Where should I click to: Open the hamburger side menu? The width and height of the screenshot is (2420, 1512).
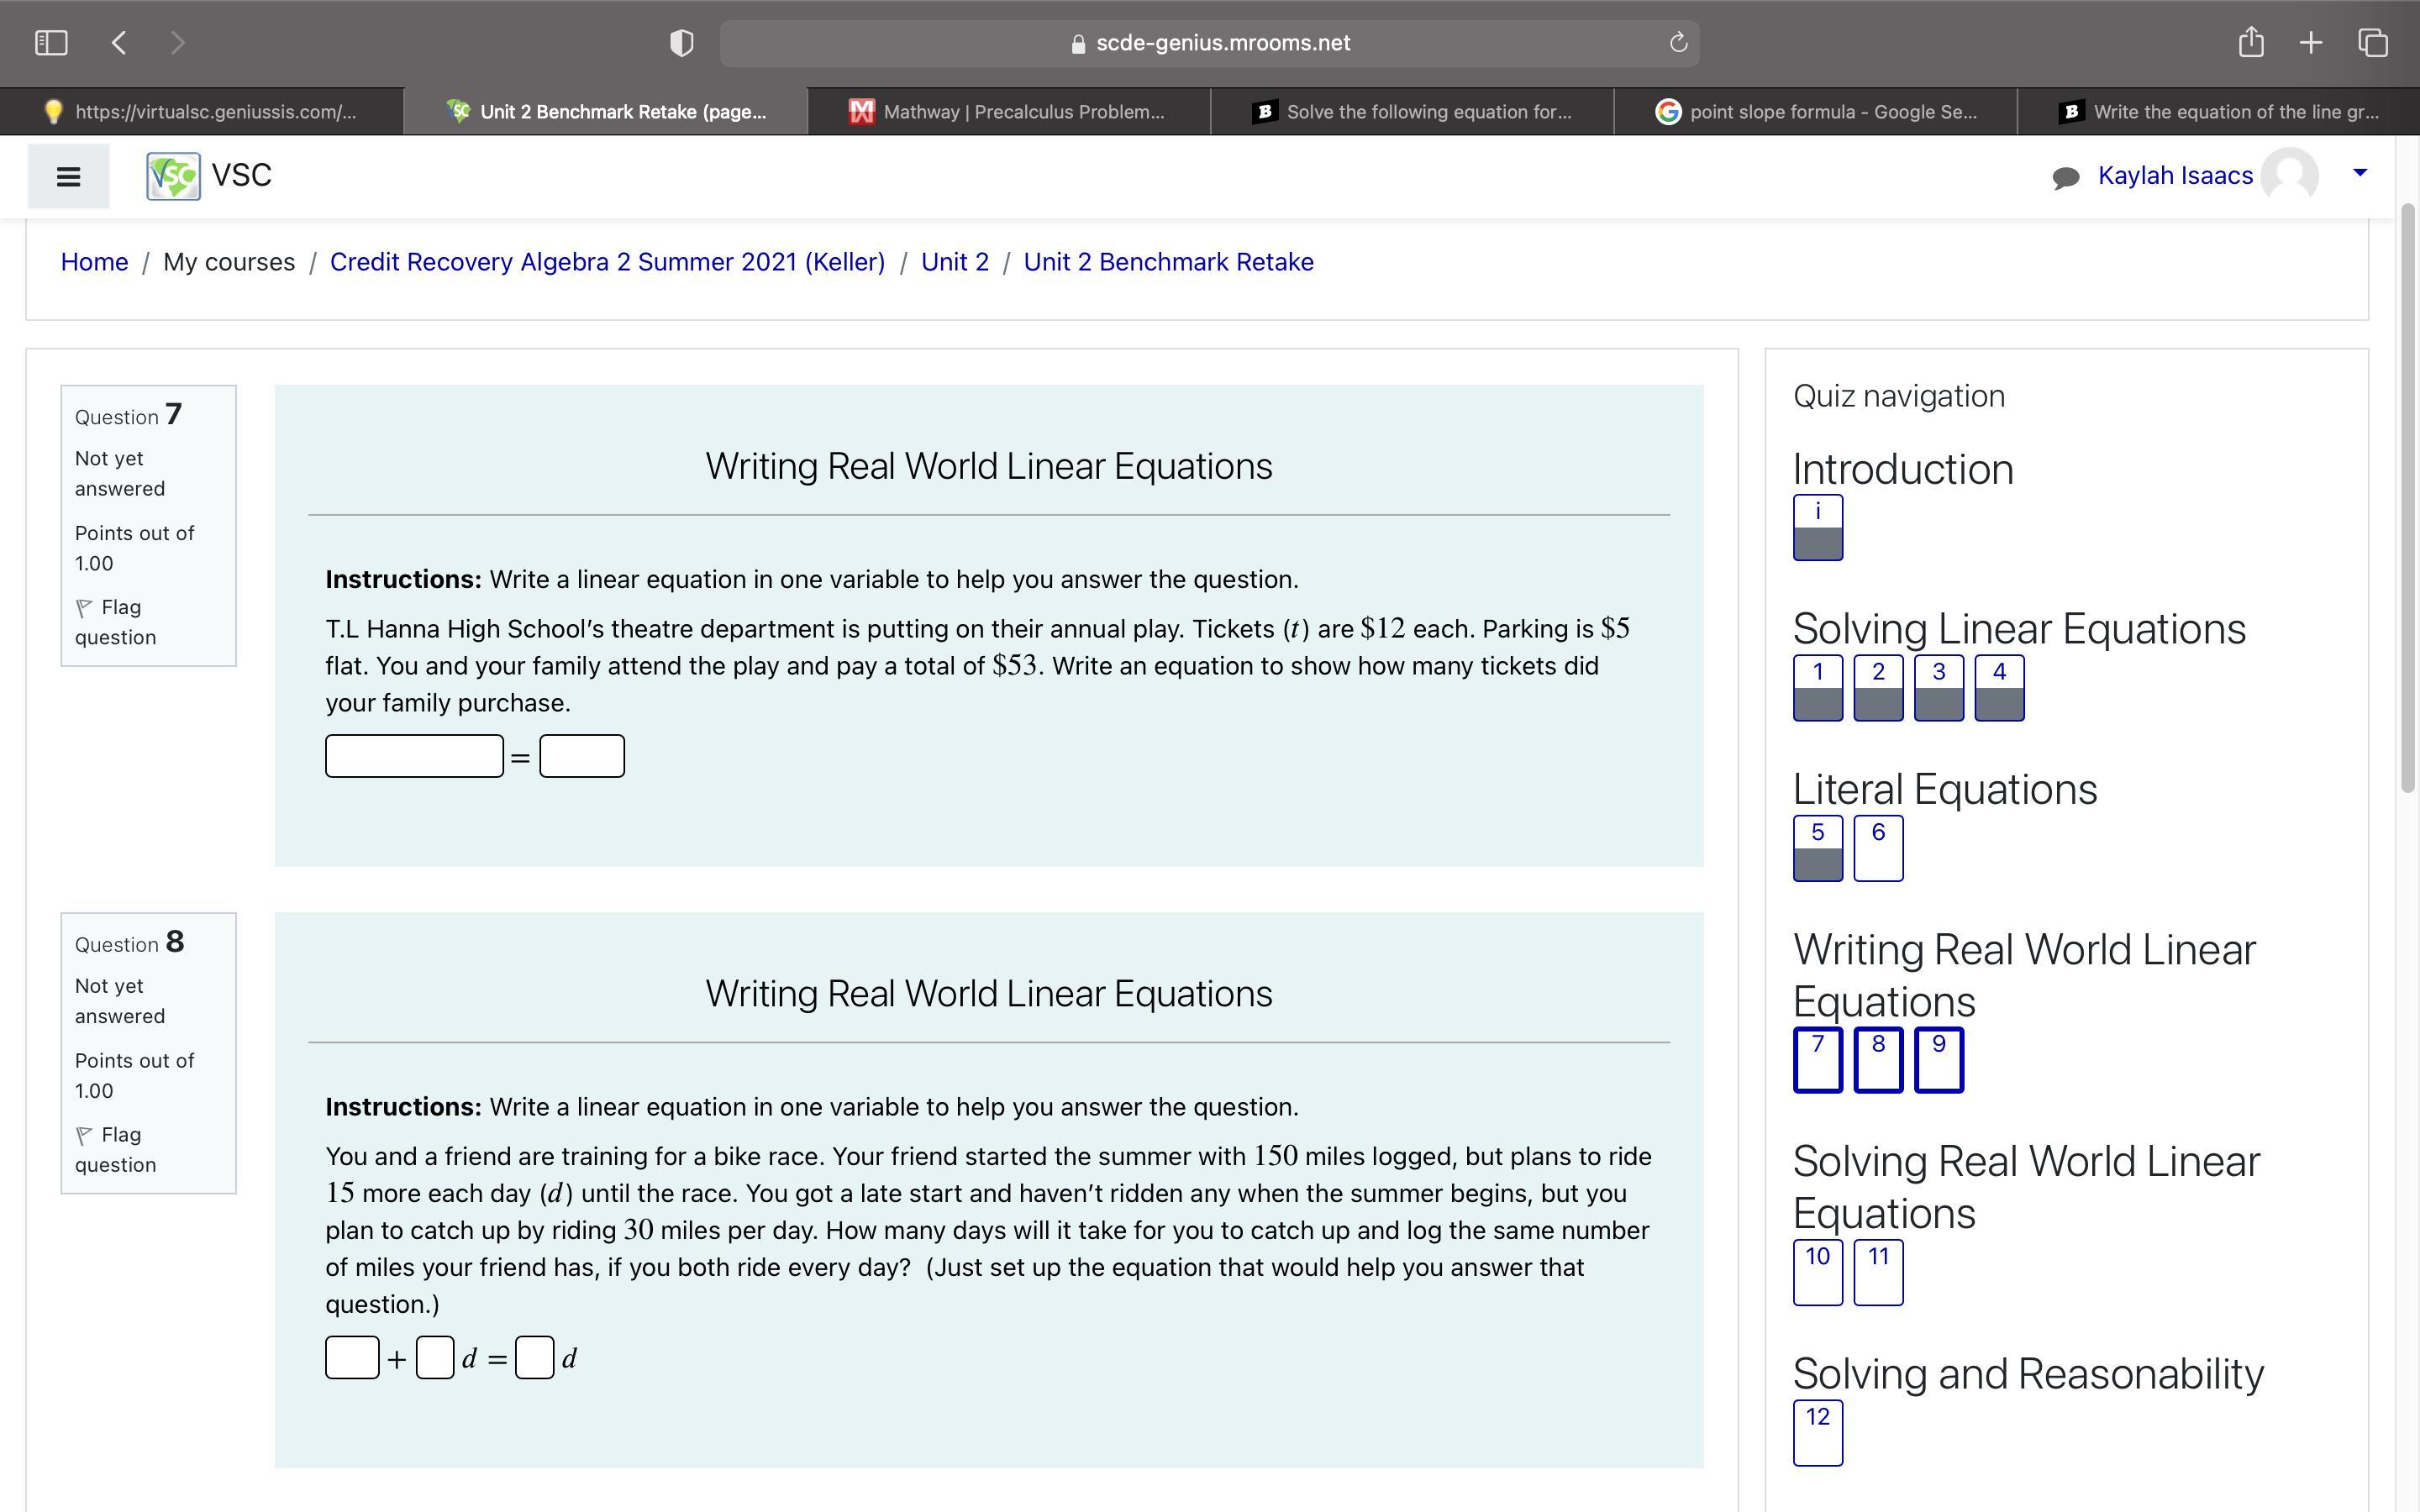coord(68,177)
